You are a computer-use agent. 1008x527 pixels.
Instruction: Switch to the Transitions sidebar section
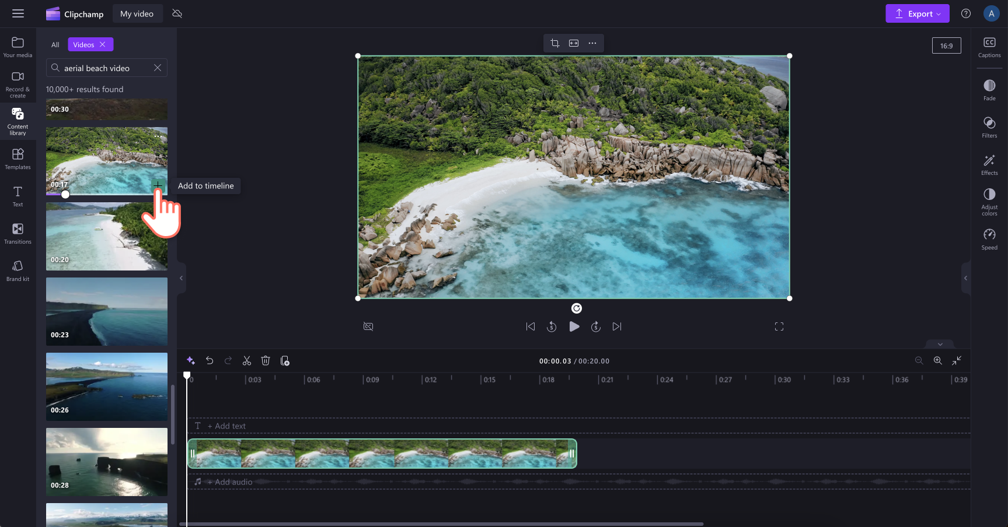coord(18,232)
